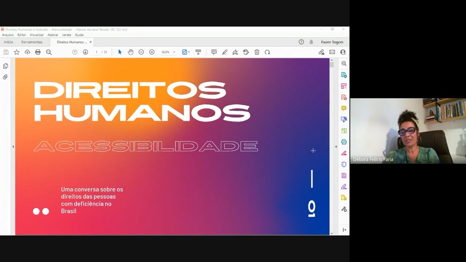This screenshot has width=466, height=262.
Task: Open the green spreadsheet tool icon
Action: (x=344, y=131)
